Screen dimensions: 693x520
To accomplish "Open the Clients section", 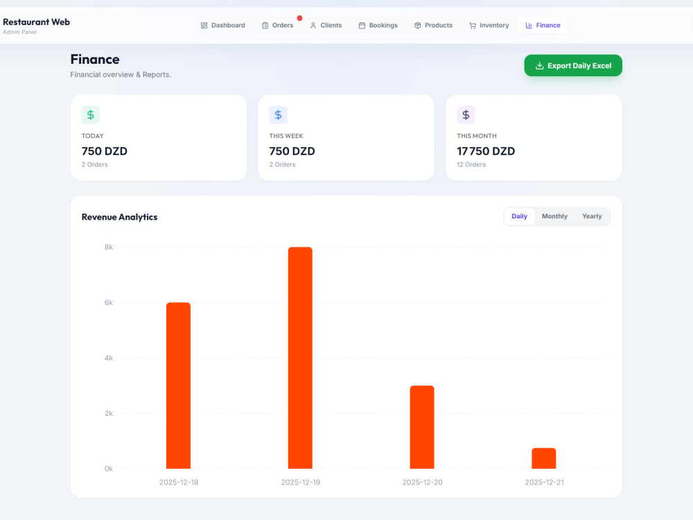I will point(326,26).
